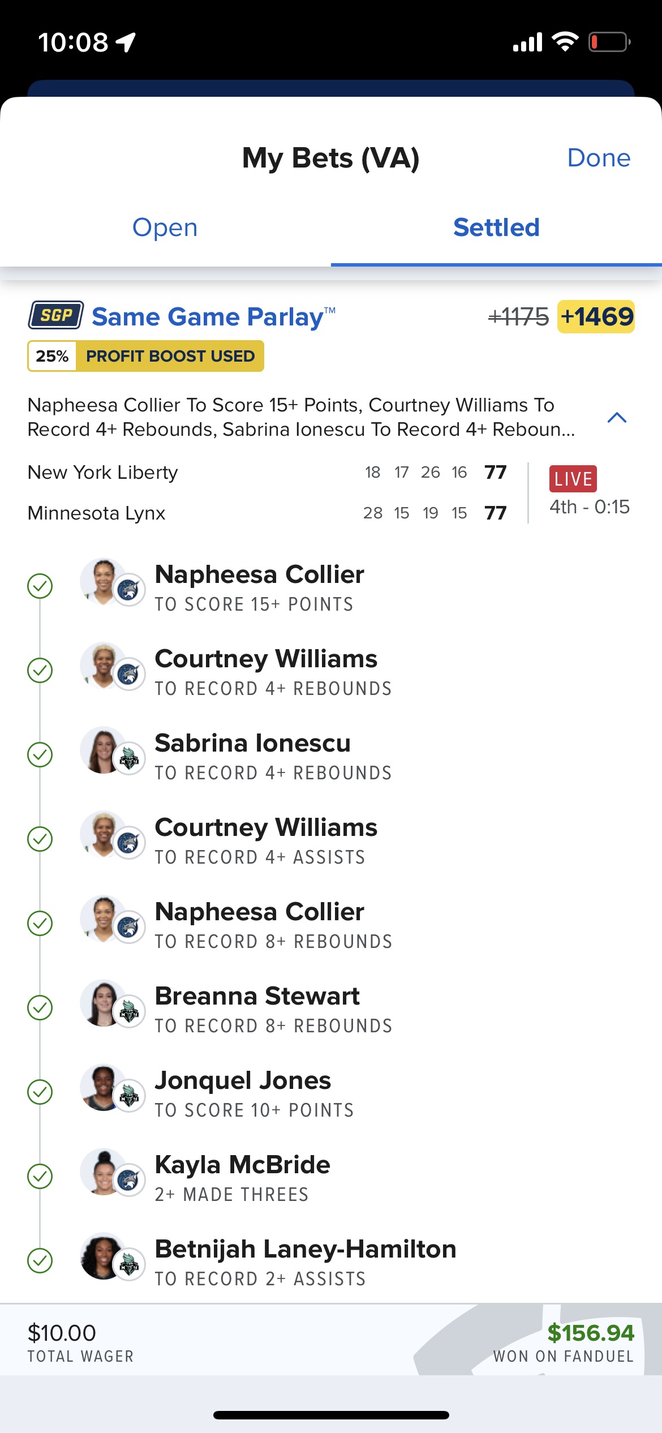Tap the 25% Profit Boost Used badge
662x1433 pixels.
[146, 356]
